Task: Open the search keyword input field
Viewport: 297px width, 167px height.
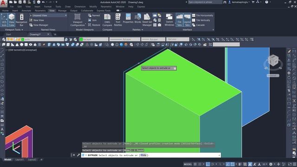Action: tap(205, 2)
